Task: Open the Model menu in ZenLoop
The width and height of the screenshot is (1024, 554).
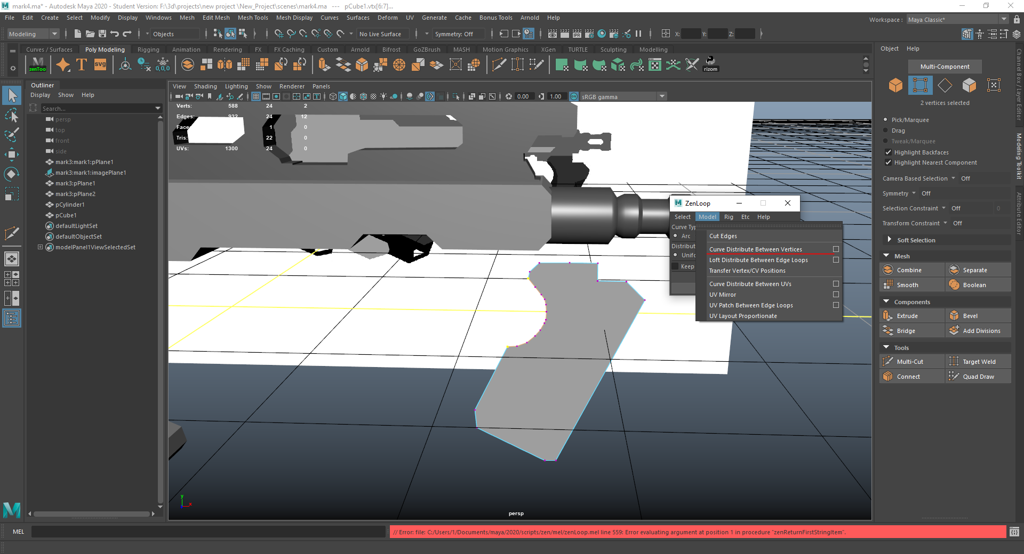Action: point(707,217)
